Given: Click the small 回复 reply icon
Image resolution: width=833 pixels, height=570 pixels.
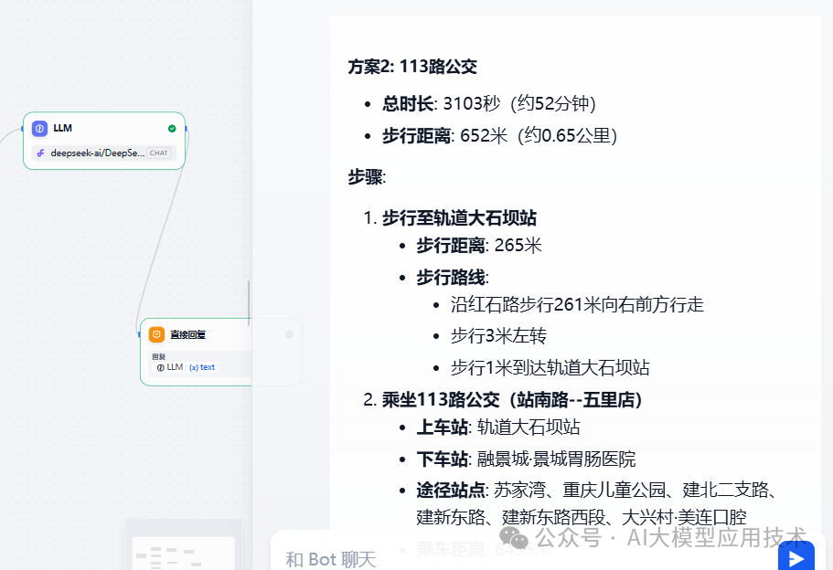Looking at the screenshot, I should (157, 355).
